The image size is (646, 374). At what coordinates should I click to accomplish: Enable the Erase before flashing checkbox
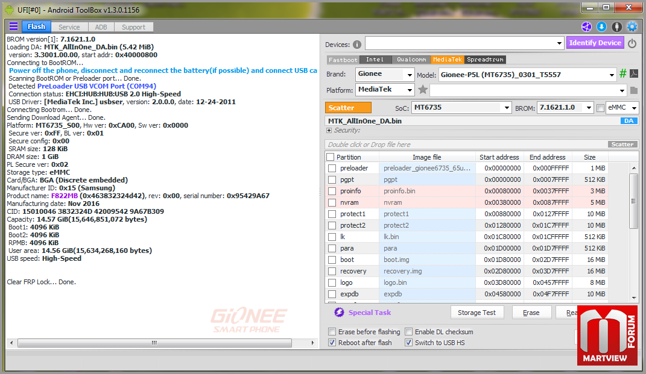point(332,332)
